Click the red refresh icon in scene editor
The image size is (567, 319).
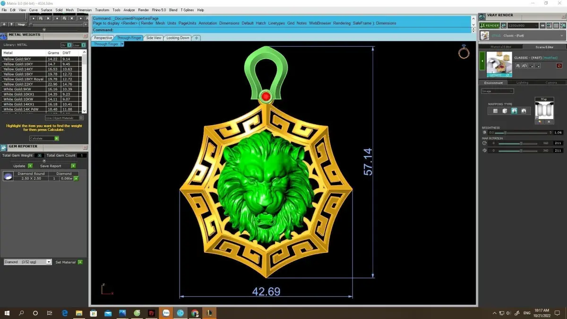point(559,66)
